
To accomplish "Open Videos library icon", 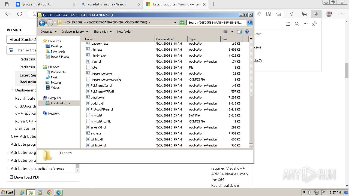I will [x=48, y=88].
